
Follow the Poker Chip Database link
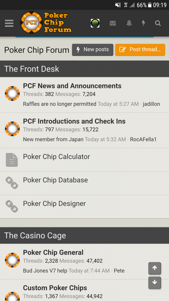coord(55,180)
